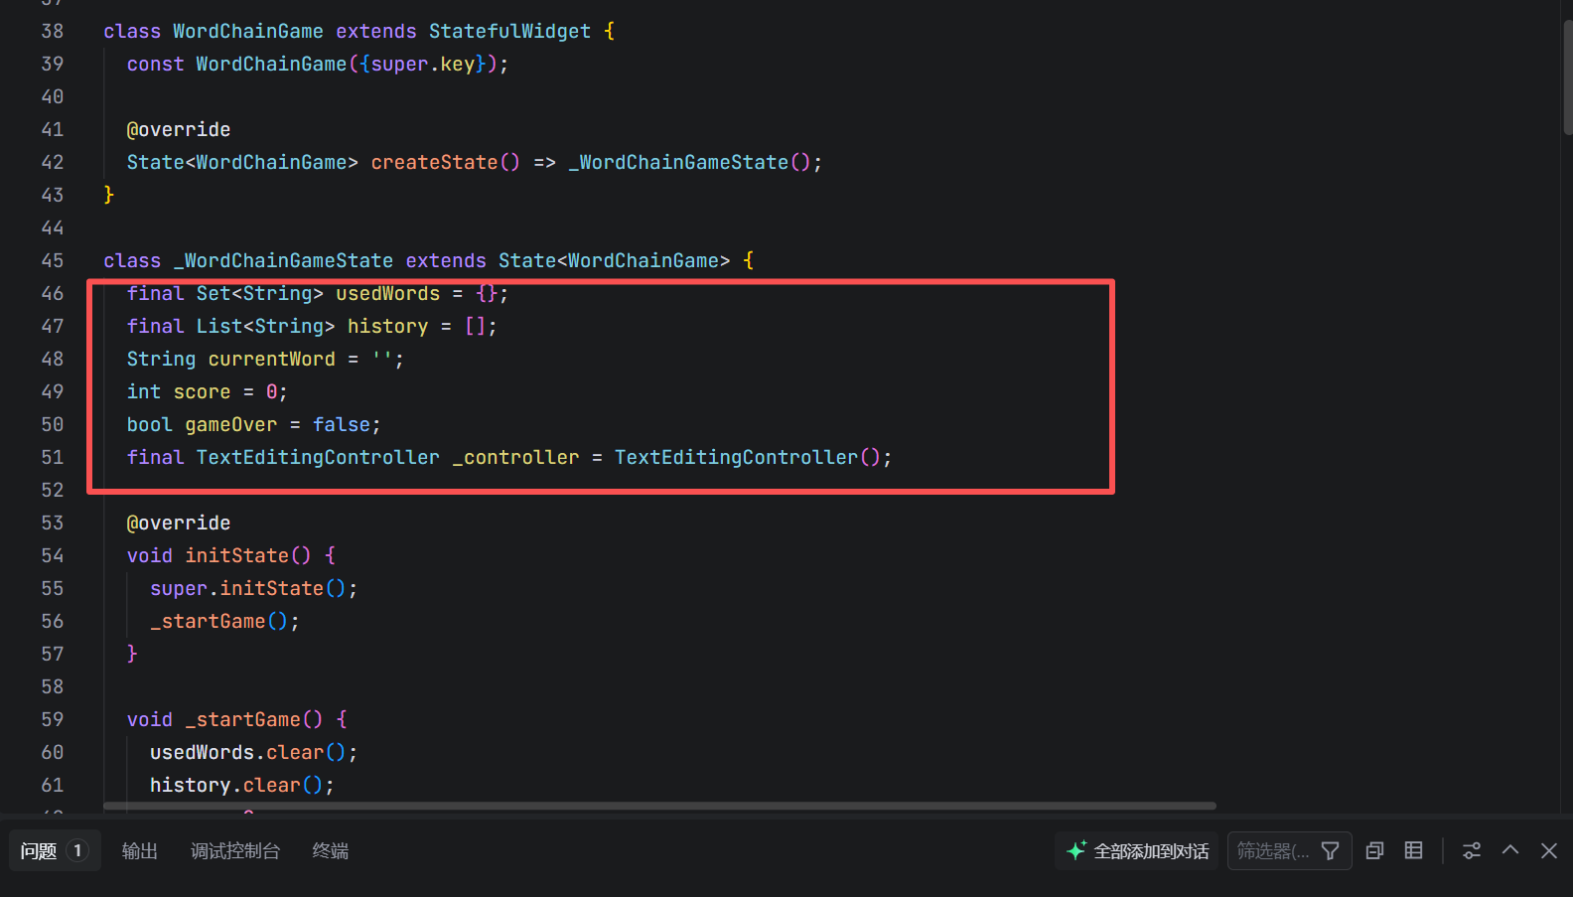
Task: Click 'gameOver' on line 50
Action: pos(230,424)
